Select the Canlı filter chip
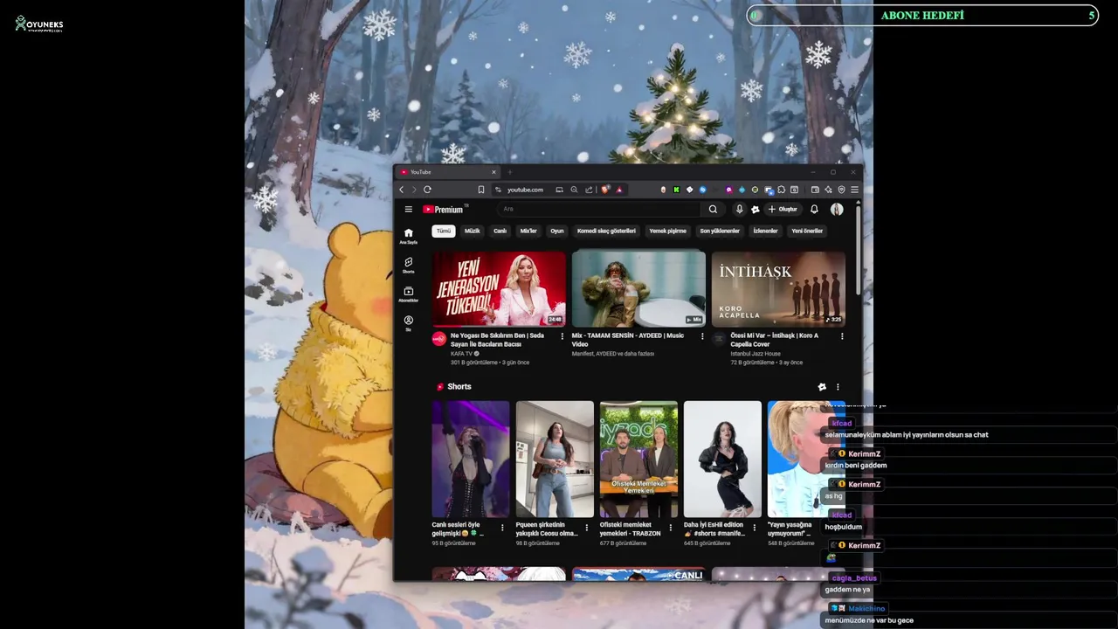1118x629 pixels. 500,231
